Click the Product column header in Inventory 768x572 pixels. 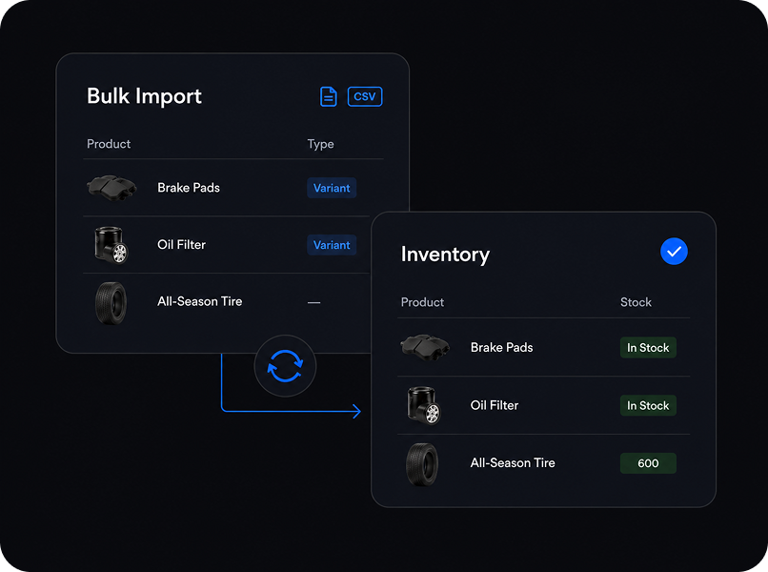423,302
